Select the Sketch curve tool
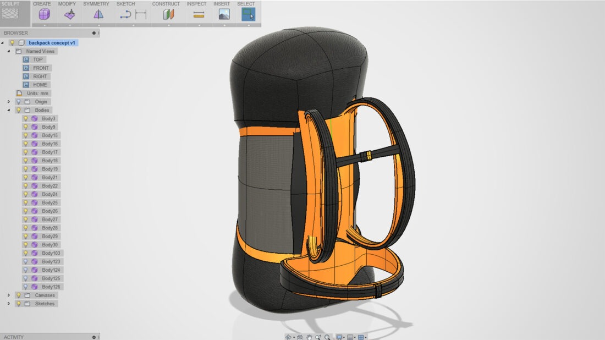605x340 pixels. 125,14
